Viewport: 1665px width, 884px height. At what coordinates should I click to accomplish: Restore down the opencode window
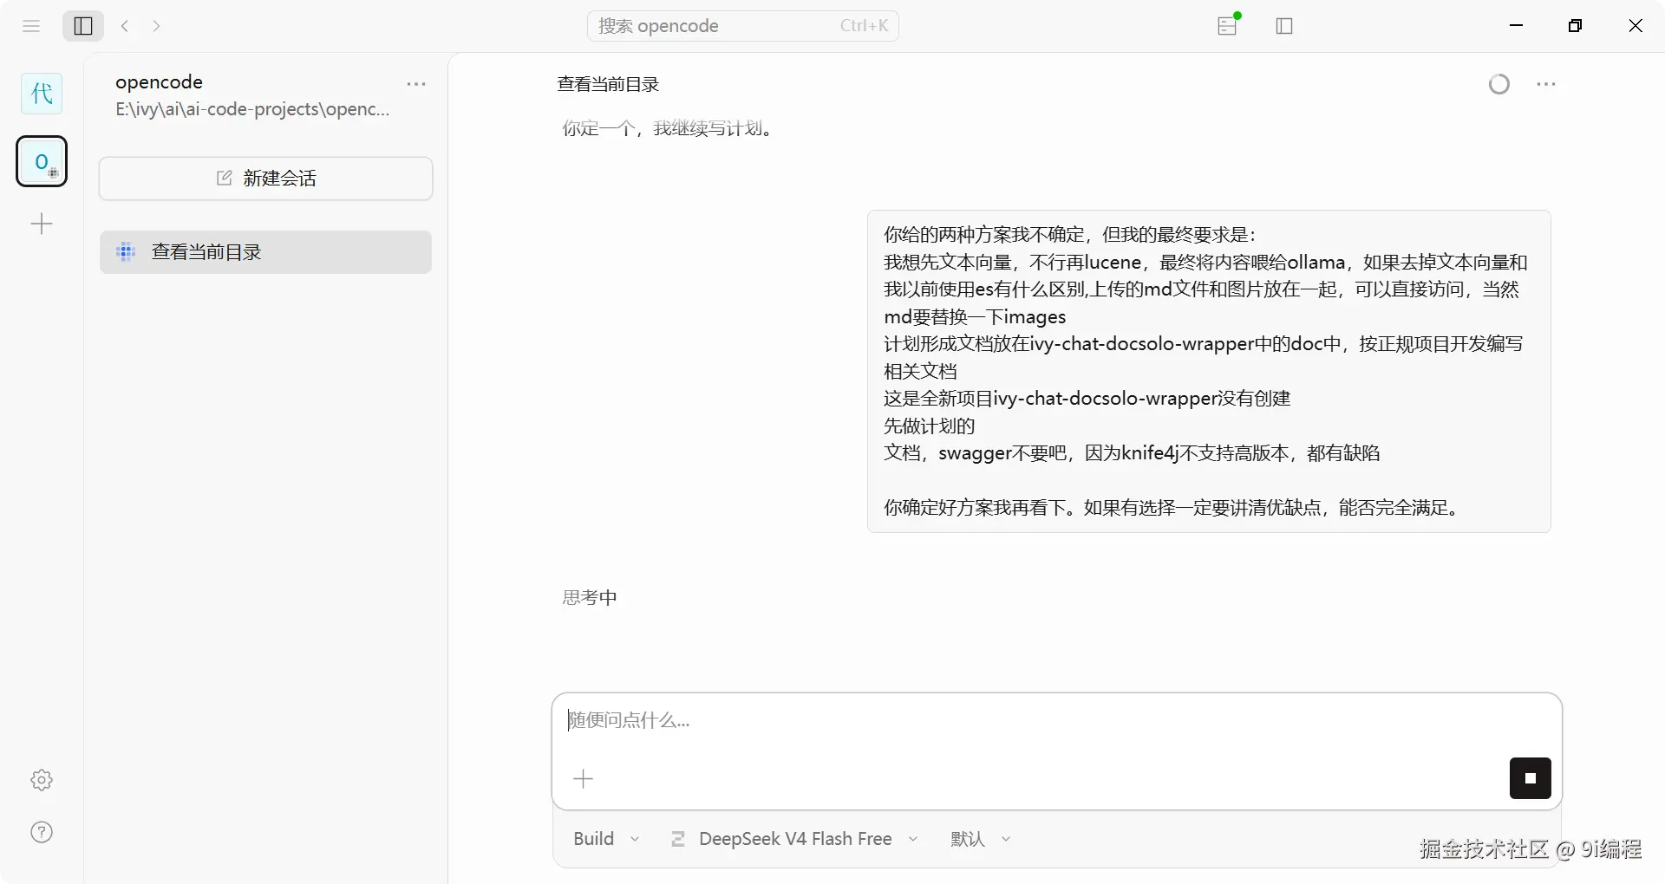tap(1576, 26)
